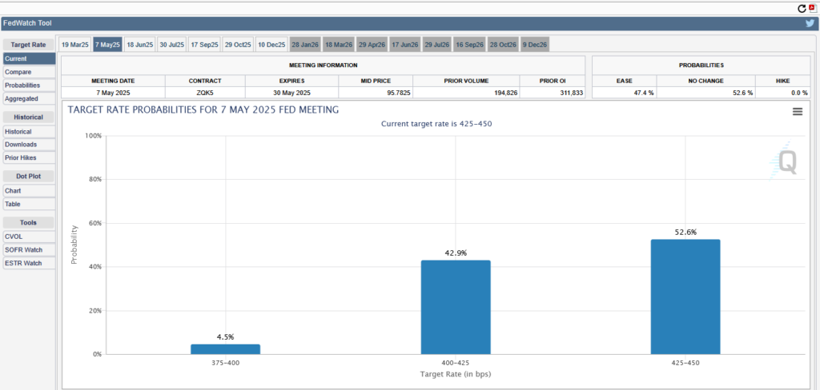Launch the CVOL tool
Viewport: 820px width, 390px height.
tap(29, 237)
